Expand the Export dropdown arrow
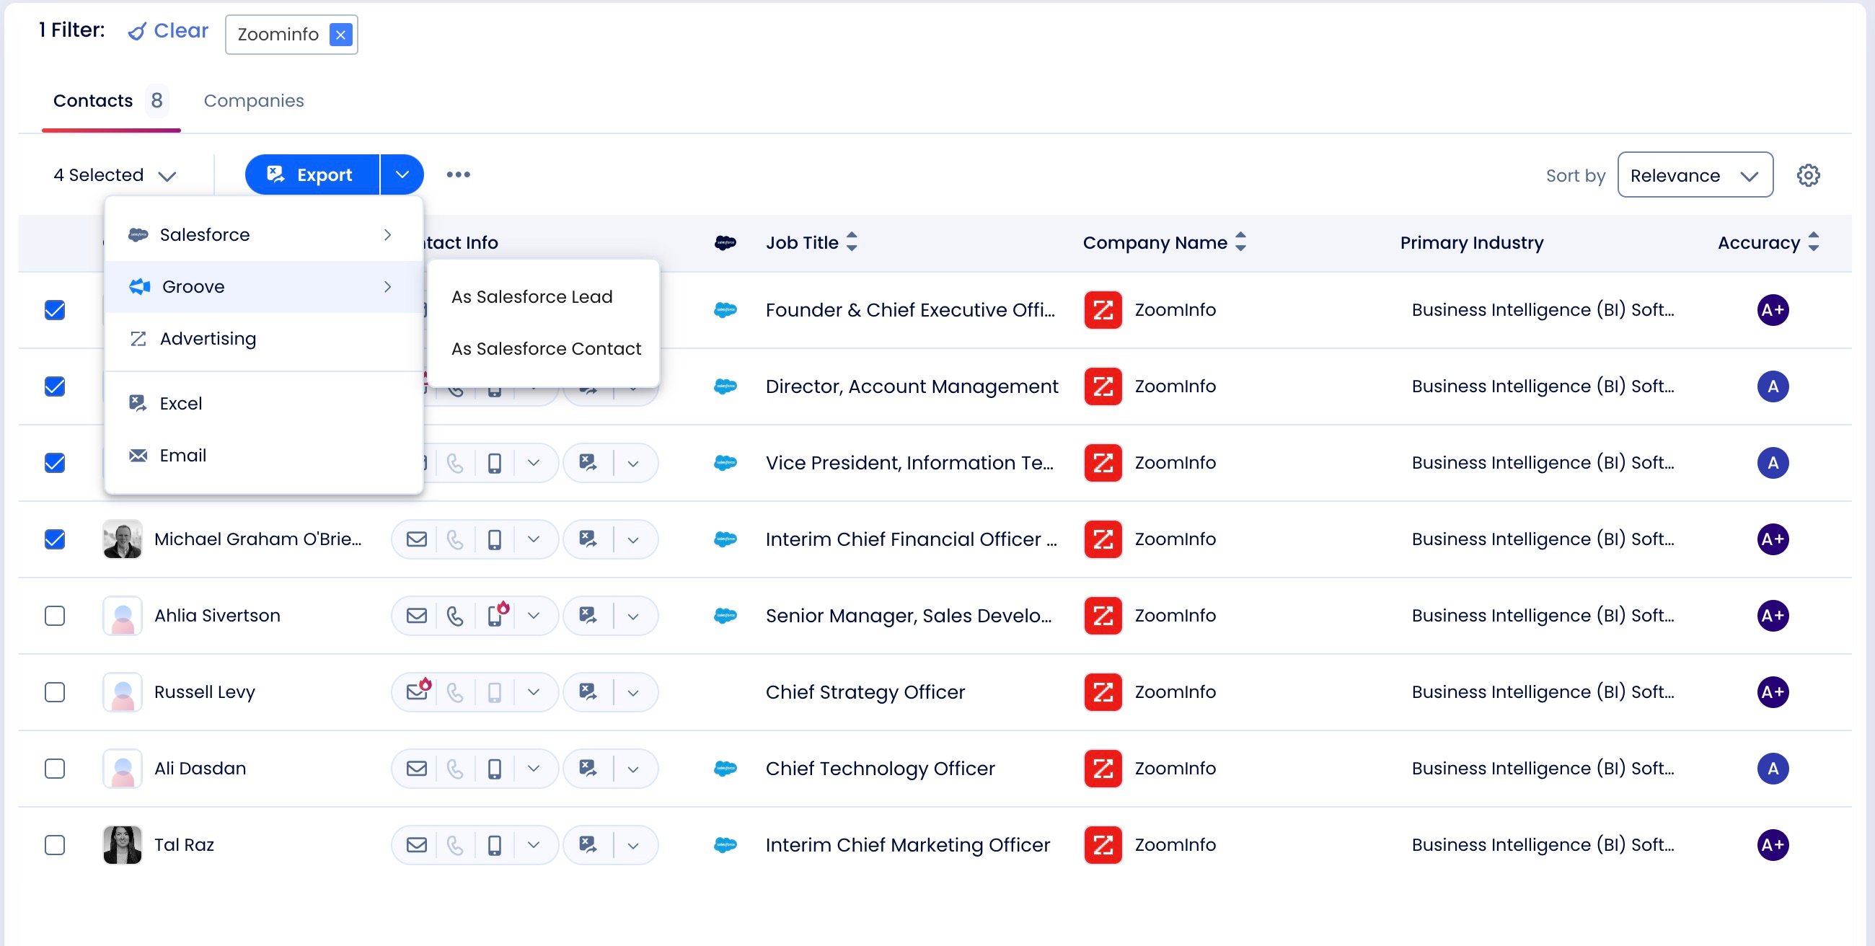This screenshot has height=946, width=1875. [x=402, y=174]
